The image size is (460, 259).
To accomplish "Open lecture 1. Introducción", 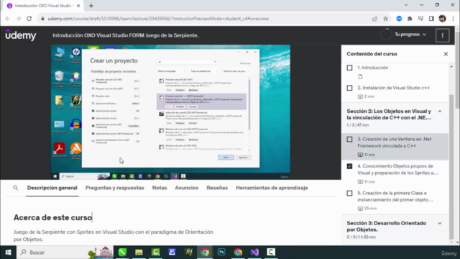I will click(395, 72).
